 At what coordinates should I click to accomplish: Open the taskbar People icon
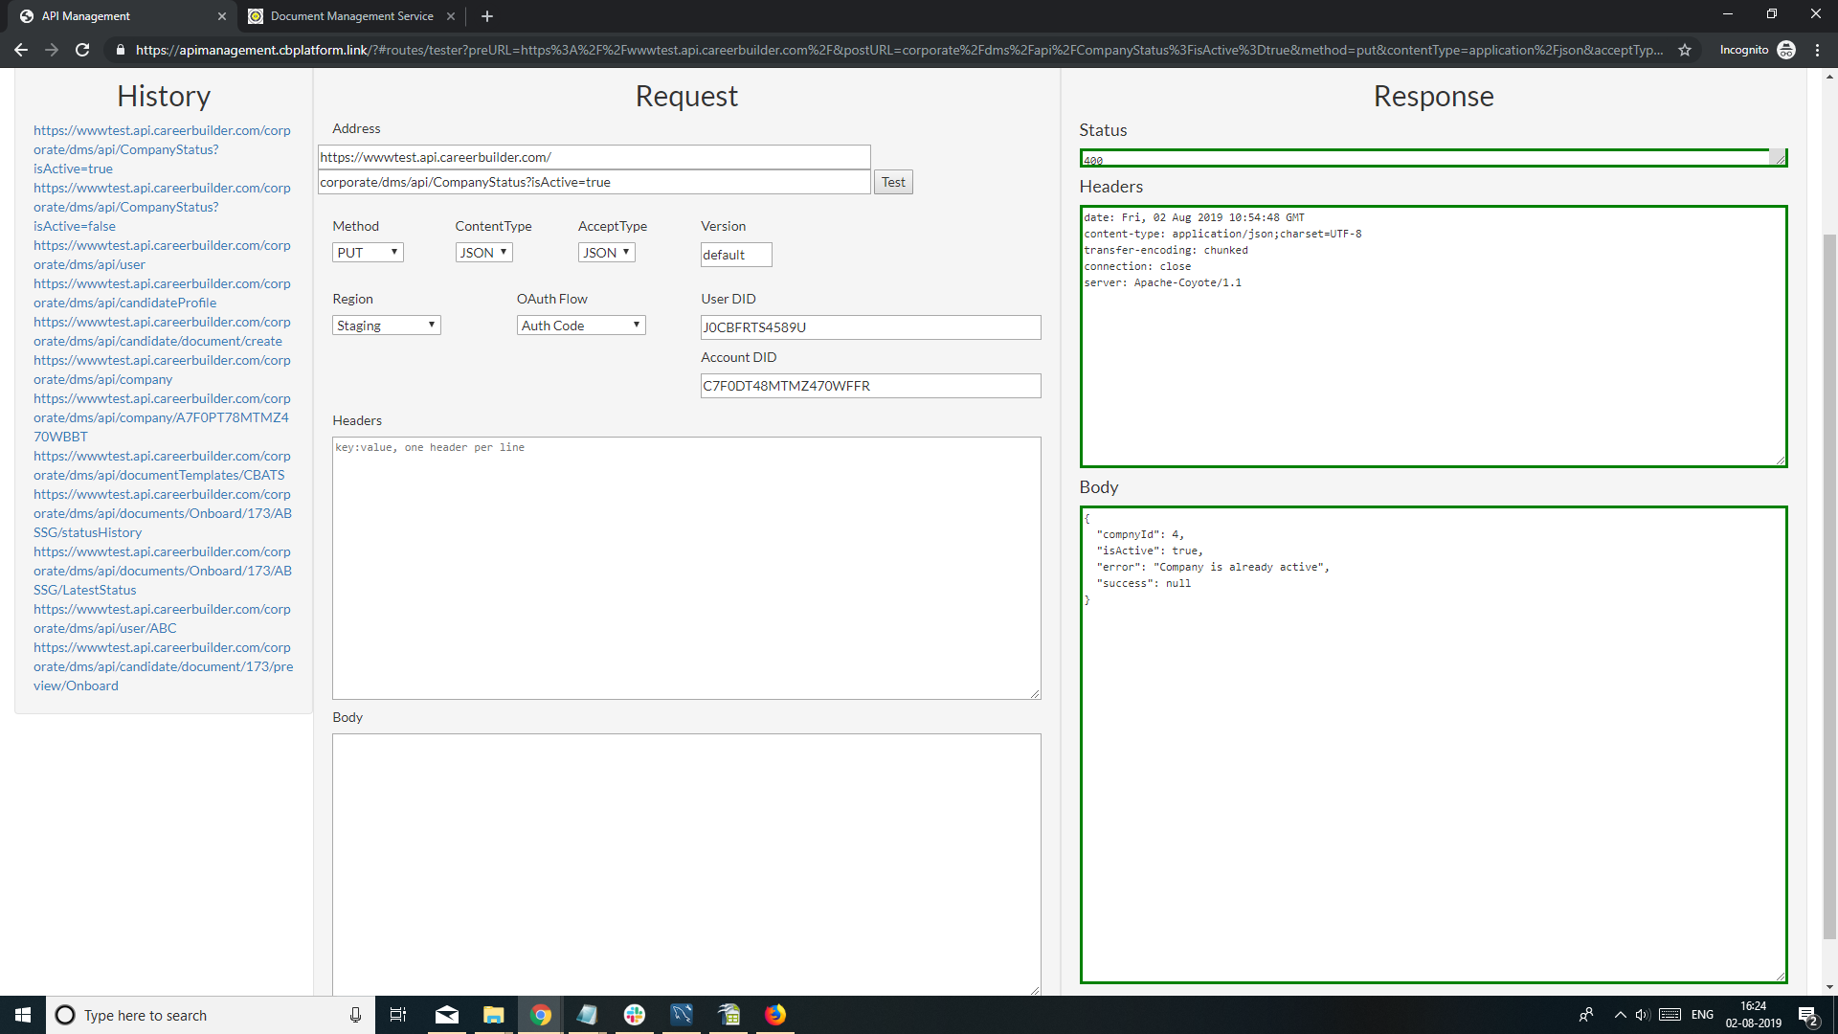[1586, 1015]
